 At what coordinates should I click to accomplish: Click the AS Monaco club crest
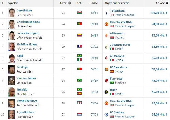(x=106, y=35)
